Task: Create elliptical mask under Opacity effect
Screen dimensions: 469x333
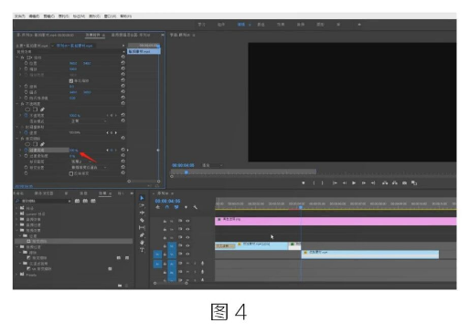Action: coord(27,109)
